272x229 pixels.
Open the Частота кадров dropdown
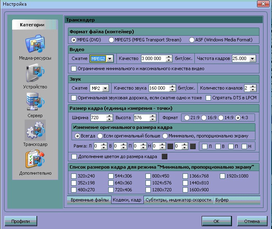point(252,59)
